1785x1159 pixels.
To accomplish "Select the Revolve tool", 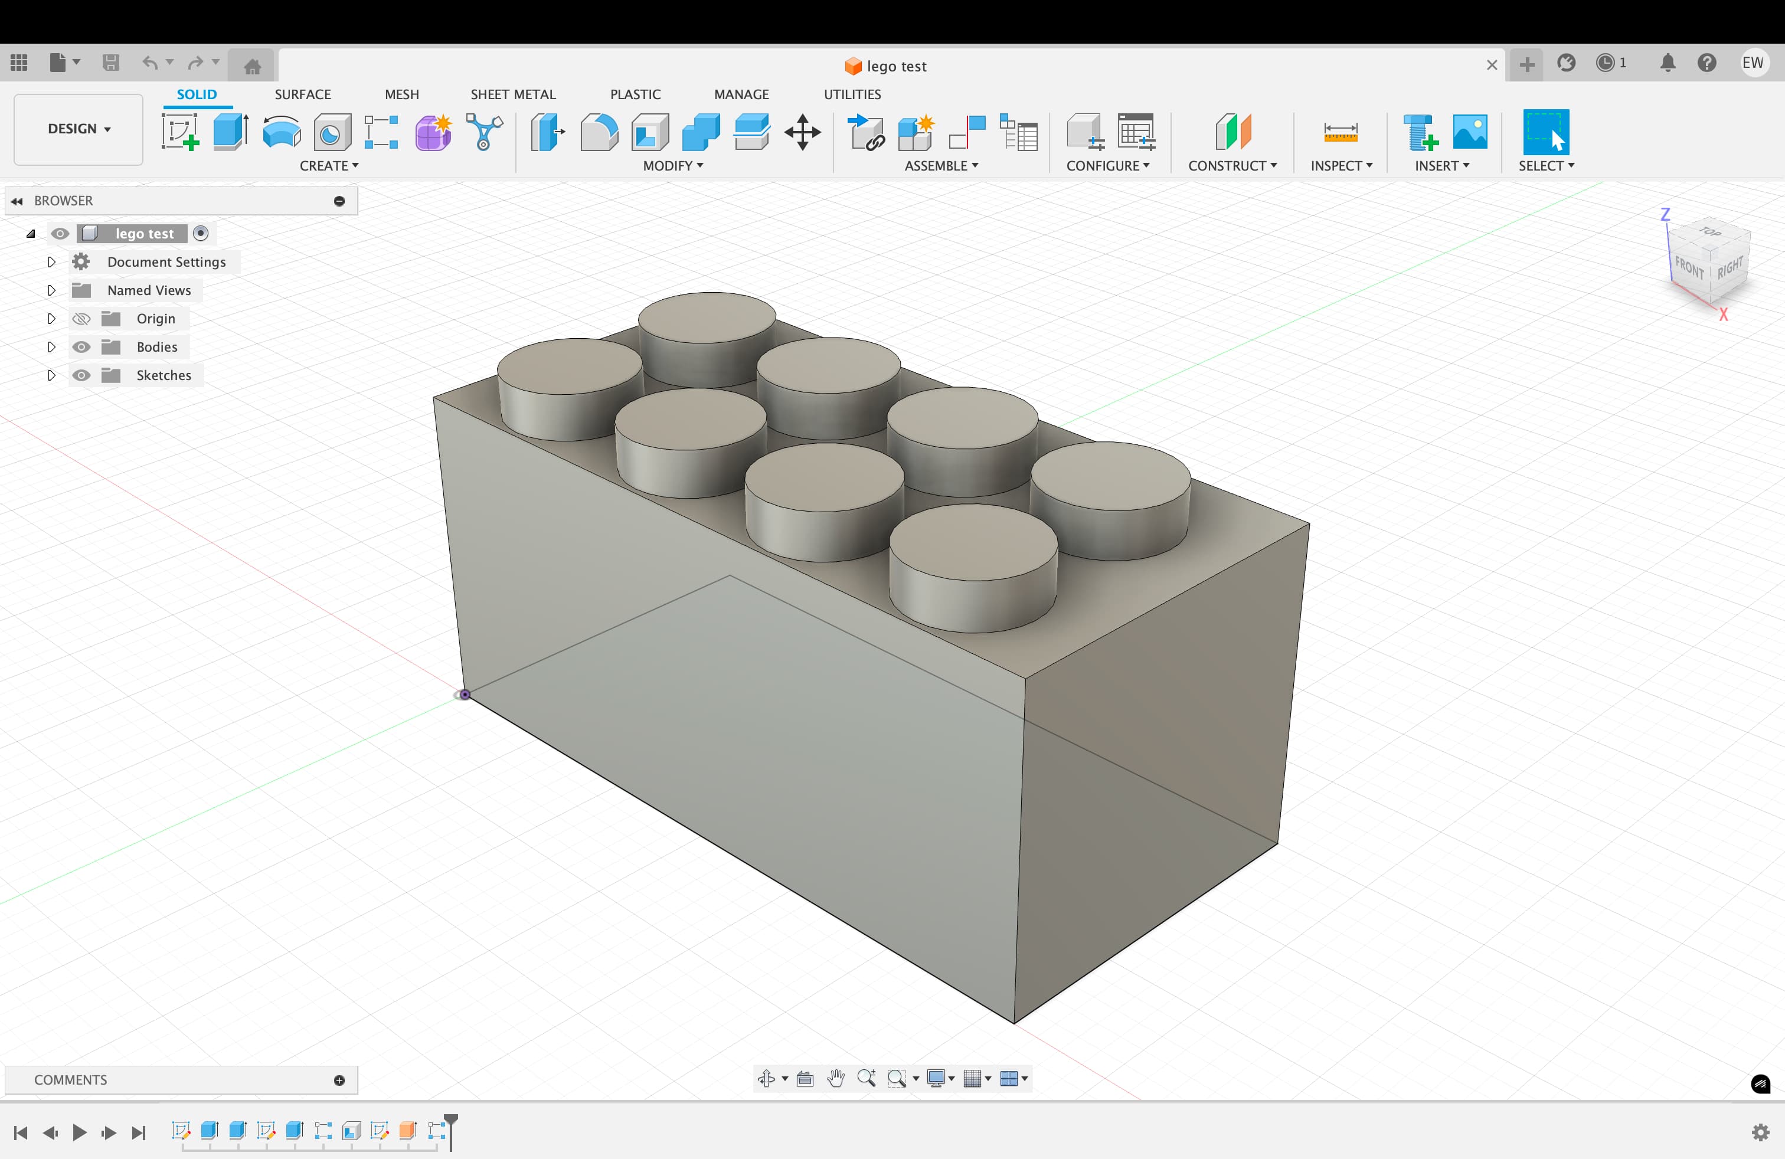I will click(281, 132).
